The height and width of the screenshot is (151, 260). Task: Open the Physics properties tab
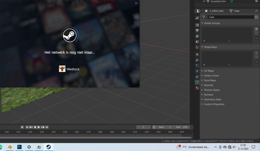(x=197, y=71)
